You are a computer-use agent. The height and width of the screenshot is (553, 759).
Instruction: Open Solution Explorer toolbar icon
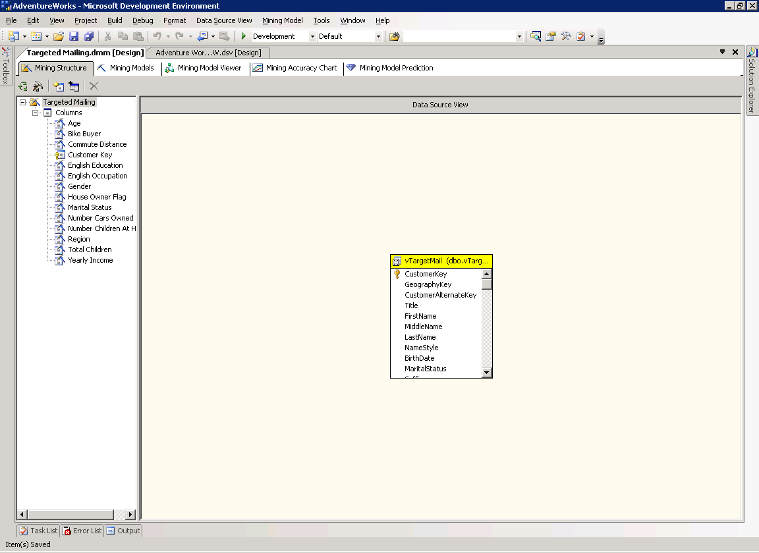536,36
